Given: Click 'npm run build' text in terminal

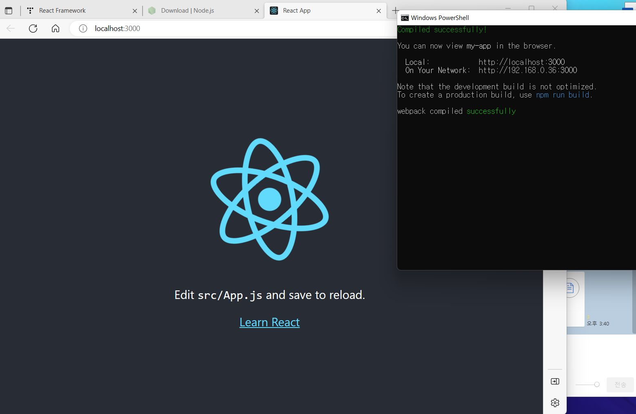Looking at the screenshot, I should [x=563, y=95].
